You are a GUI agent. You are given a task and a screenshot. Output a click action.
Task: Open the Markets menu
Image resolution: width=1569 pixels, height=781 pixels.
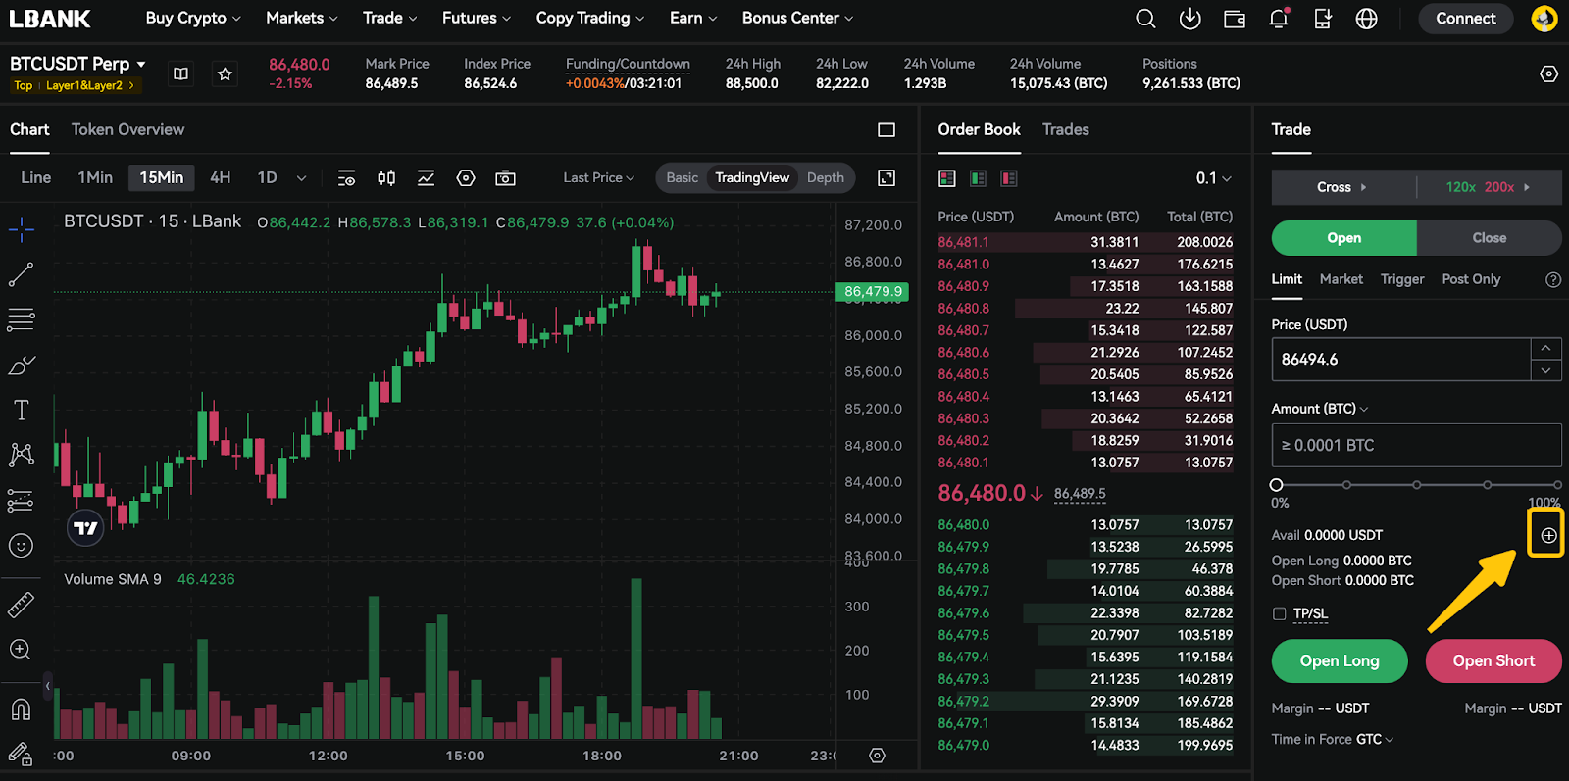click(x=302, y=18)
